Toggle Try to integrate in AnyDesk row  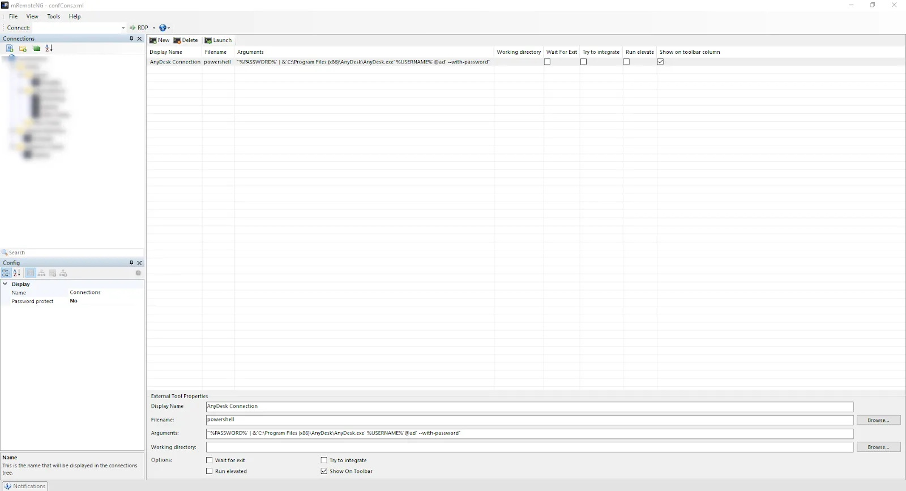click(x=583, y=62)
